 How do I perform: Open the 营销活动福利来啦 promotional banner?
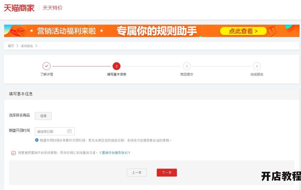pos(152,31)
